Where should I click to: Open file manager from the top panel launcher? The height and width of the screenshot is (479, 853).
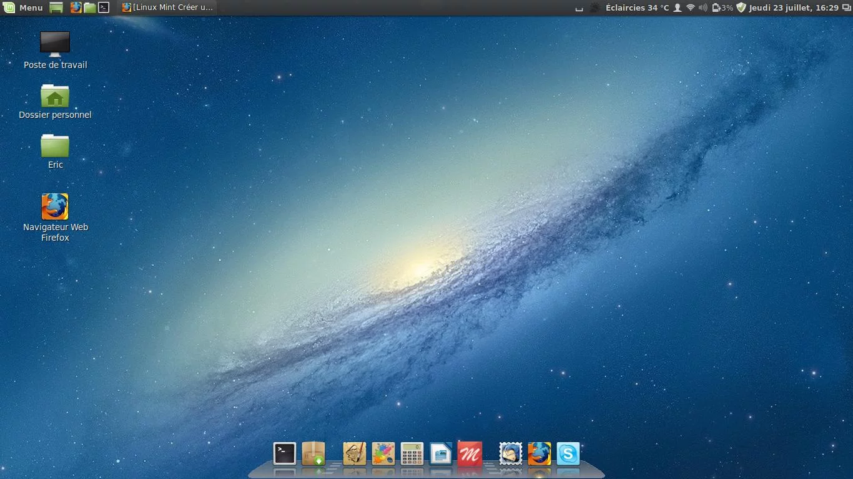tap(90, 7)
